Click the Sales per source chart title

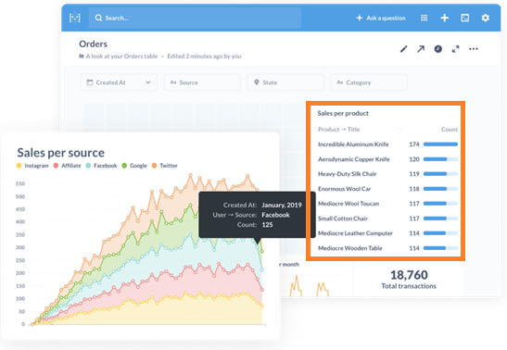[61, 153]
